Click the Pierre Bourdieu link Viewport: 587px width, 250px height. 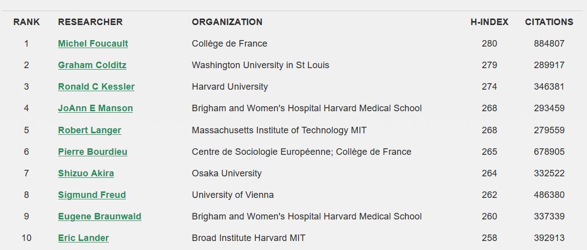click(92, 152)
